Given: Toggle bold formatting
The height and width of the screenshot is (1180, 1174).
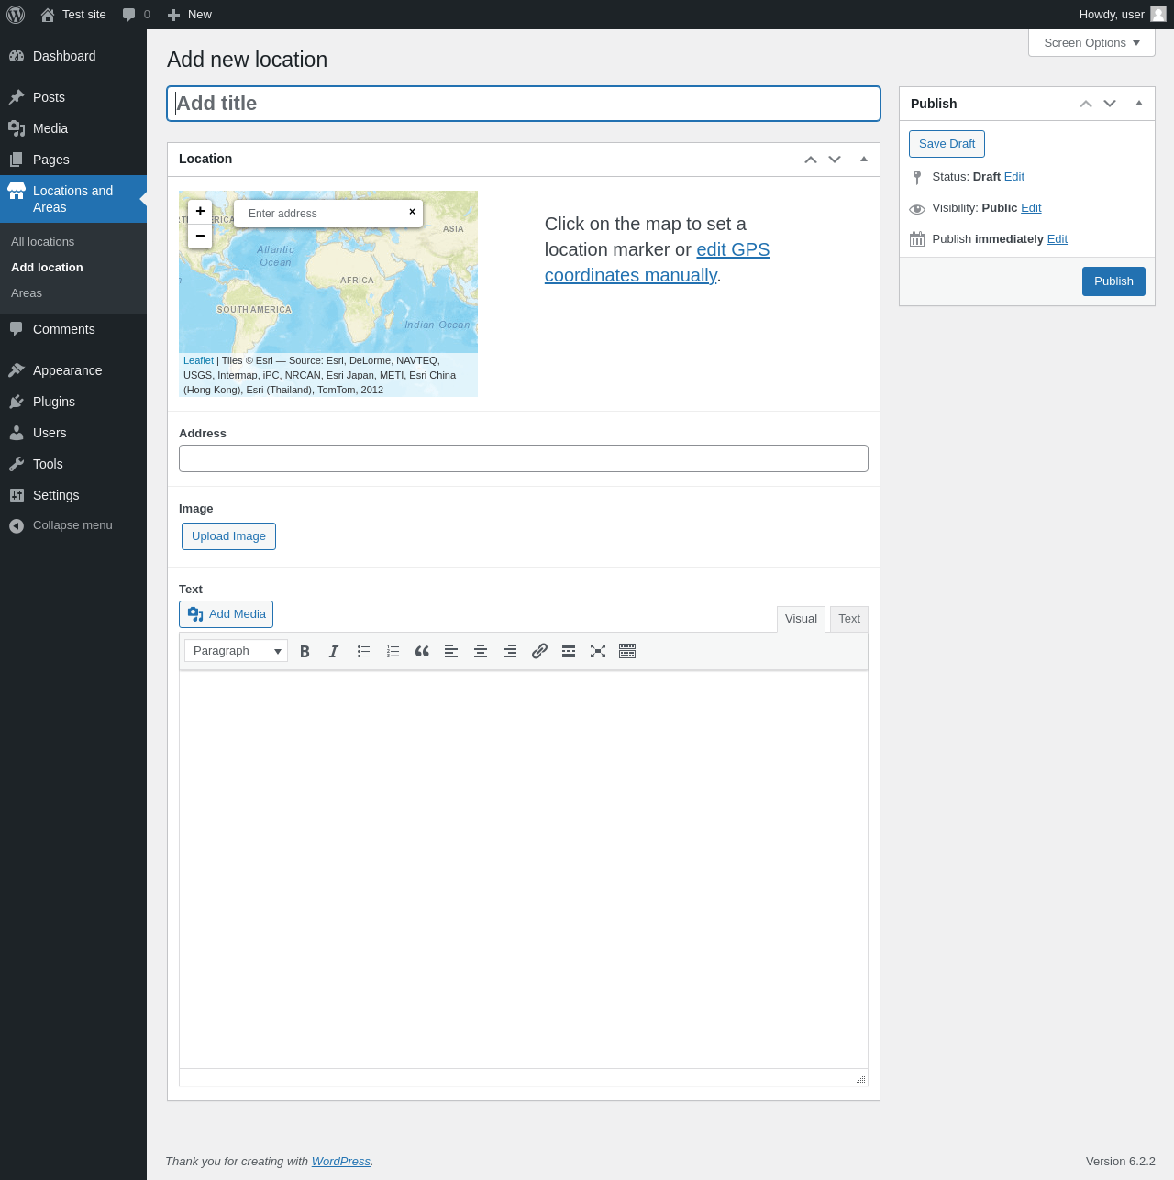Looking at the screenshot, I should pyautogui.click(x=305, y=651).
